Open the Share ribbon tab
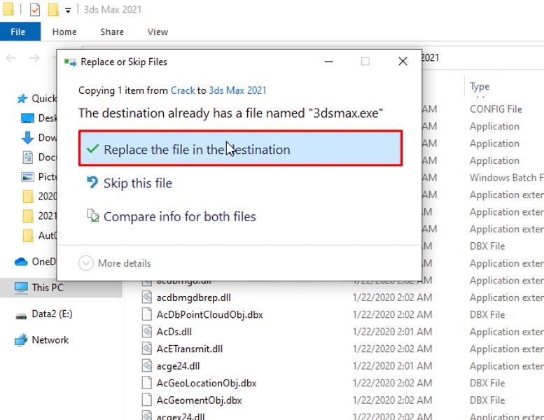This screenshot has height=420, width=544. [x=112, y=31]
